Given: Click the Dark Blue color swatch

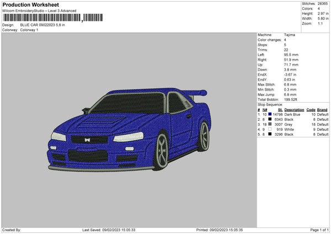Looking at the screenshot, I should tap(270, 114).
